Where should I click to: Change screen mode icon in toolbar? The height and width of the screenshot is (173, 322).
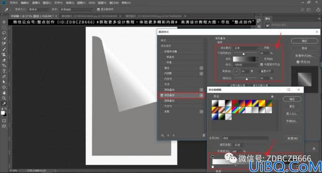coord(4,126)
